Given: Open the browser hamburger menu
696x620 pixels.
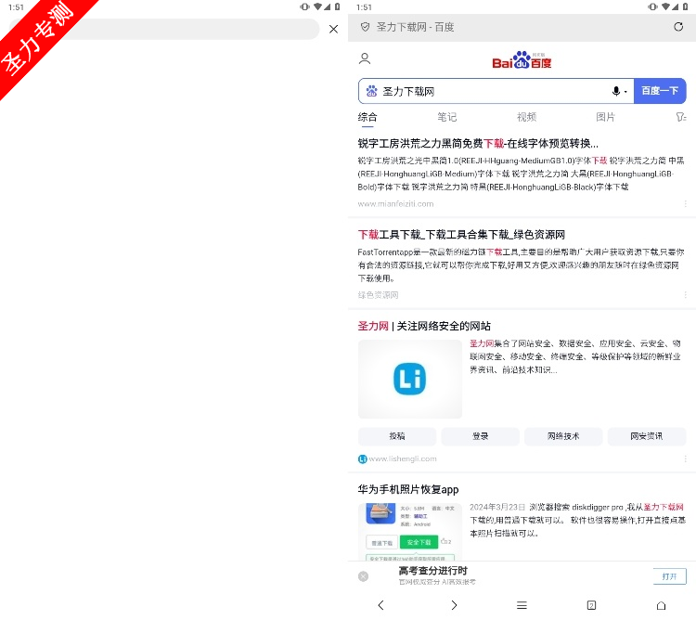Looking at the screenshot, I should (522, 605).
